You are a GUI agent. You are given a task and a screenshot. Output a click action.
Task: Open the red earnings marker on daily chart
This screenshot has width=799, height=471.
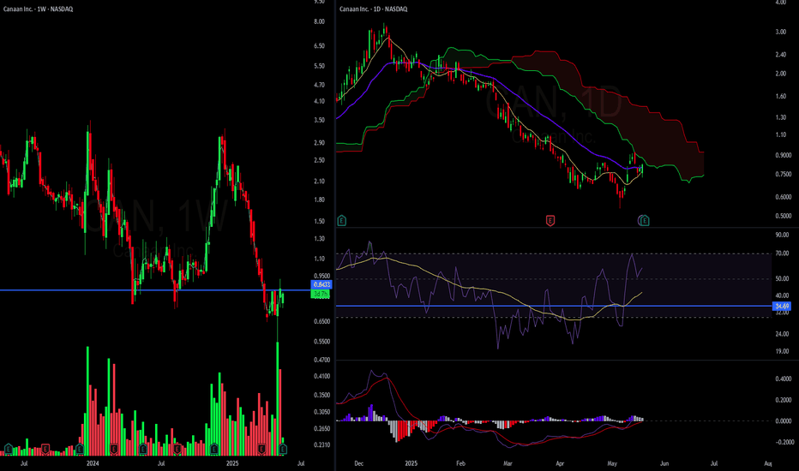point(550,220)
